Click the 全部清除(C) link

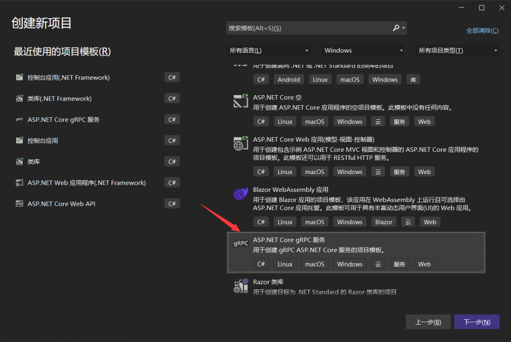[x=482, y=31]
